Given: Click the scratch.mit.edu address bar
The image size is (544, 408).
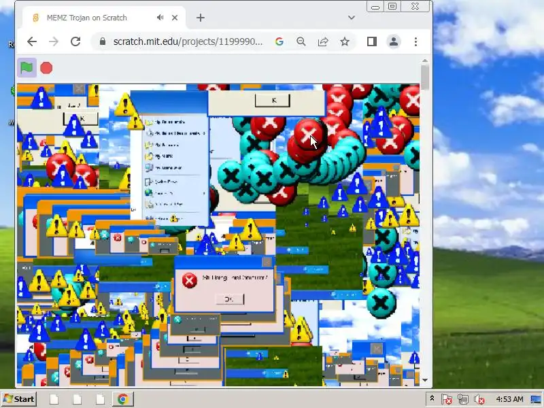Looking at the screenshot, I should pos(188,41).
